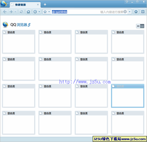The width and height of the screenshot is (147, 142).
Task: Go to the home page
Action: (28, 12)
